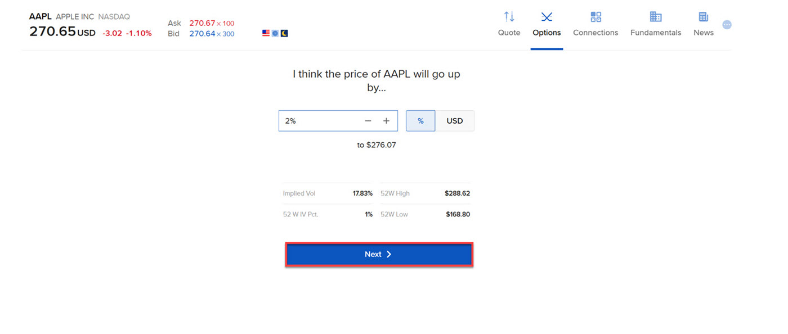The height and width of the screenshot is (334, 788).
Task: Increase the price target with plus
Action: tap(387, 120)
